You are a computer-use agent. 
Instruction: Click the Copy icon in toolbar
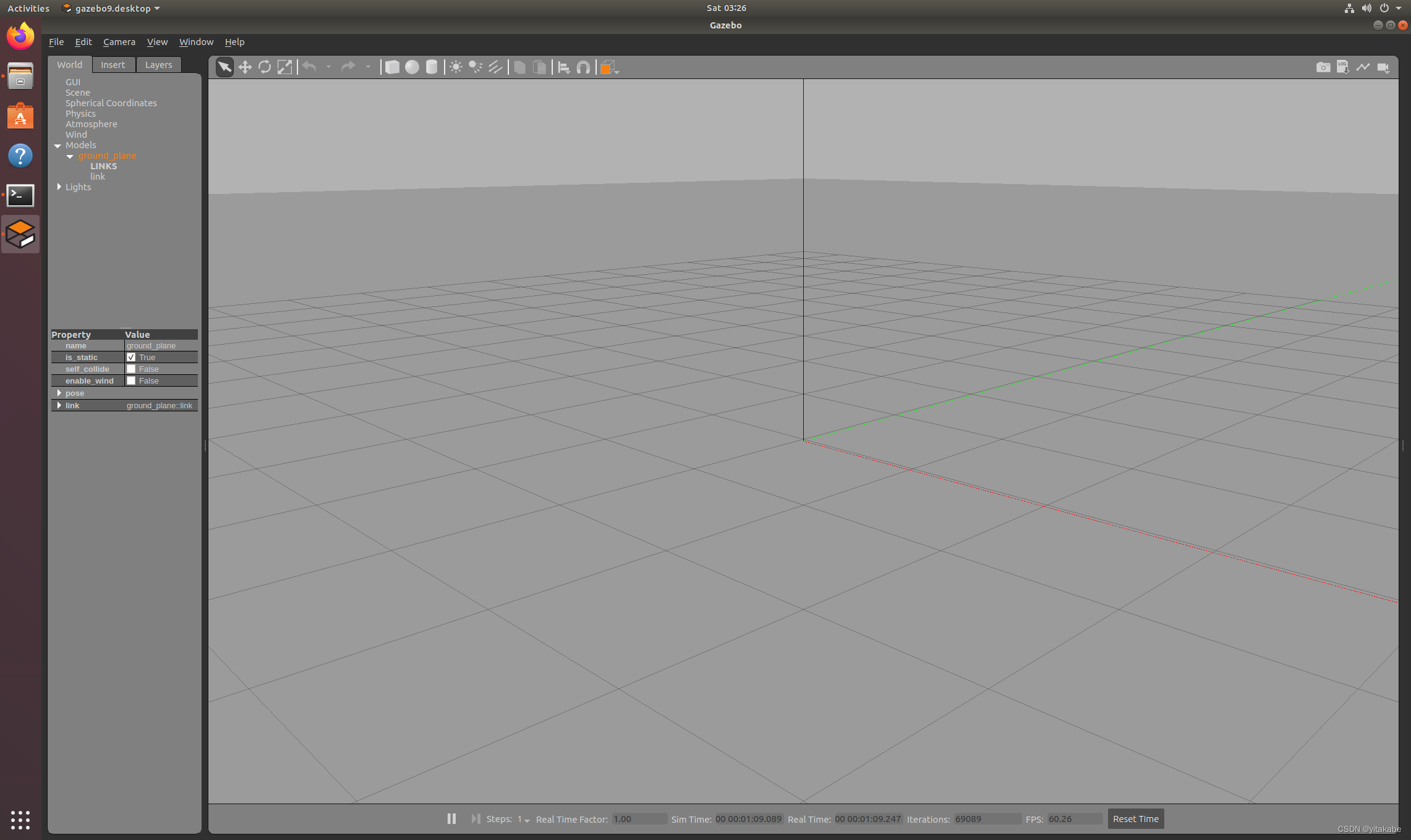point(520,67)
